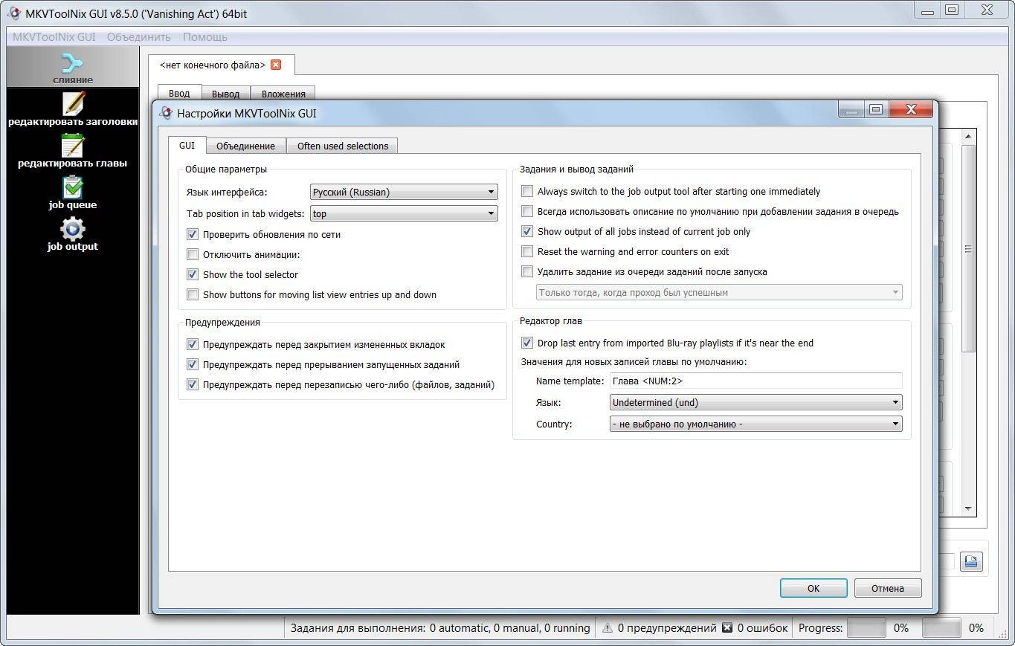Switch to the GUI settings tab
The image size is (1015, 646).
coord(187,145)
